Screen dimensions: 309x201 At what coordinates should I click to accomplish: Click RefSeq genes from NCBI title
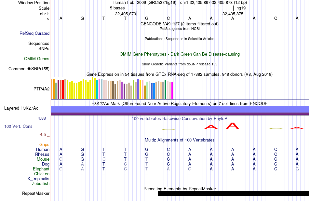[180, 29]
